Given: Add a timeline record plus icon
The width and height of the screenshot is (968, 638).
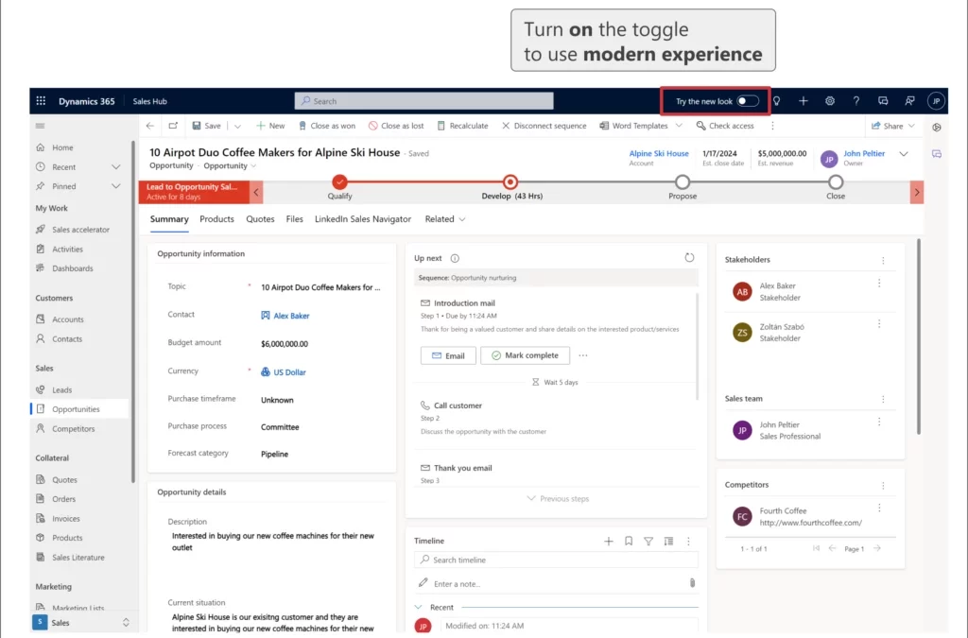Looking at the screenshot, I should tap(609, 542).
